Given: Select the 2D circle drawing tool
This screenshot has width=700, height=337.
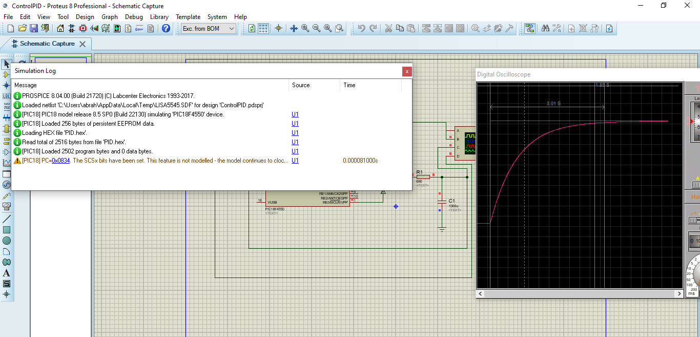Looking at the screenshot, I should [7, 241].
